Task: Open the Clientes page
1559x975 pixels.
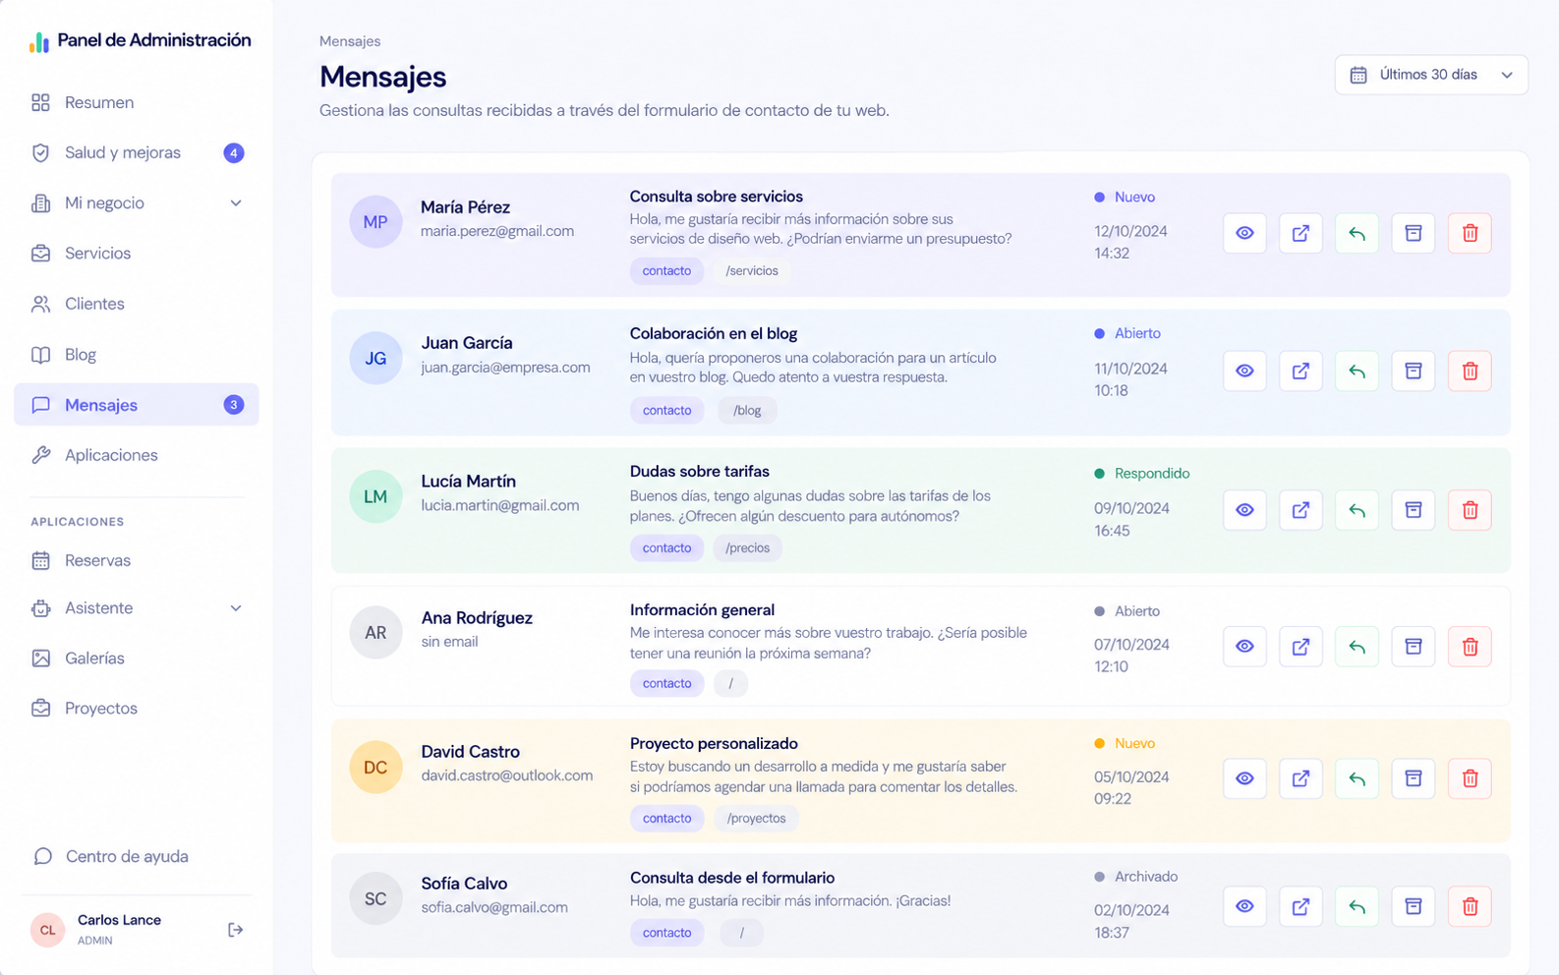Action: click(137, 304)
